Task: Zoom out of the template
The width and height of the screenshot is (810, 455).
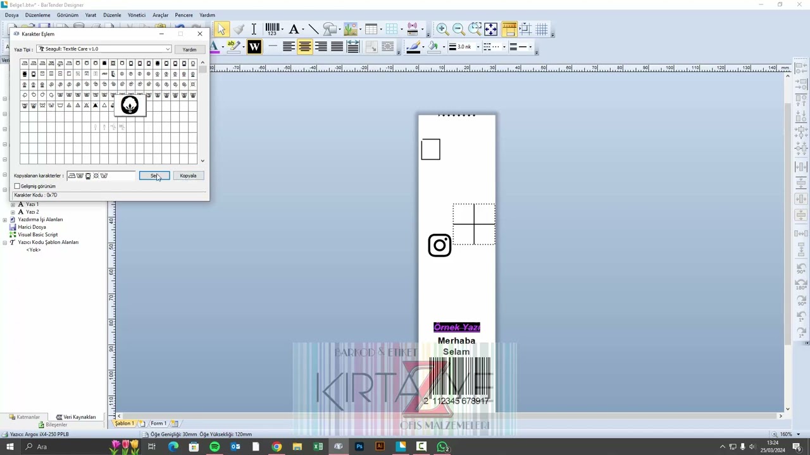Action: tap(458, 29)
